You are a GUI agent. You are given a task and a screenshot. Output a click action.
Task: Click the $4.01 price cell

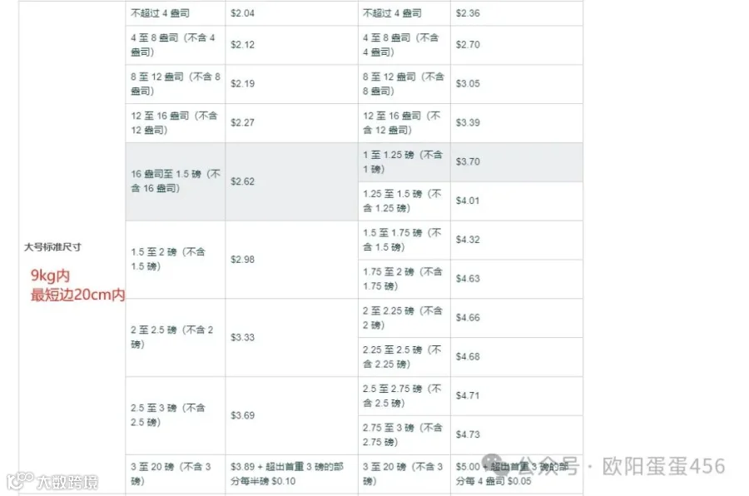[516, 201]
